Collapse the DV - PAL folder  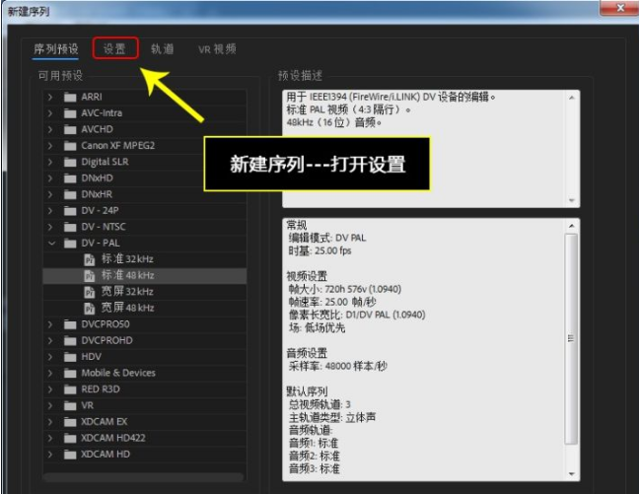(50, 243)
